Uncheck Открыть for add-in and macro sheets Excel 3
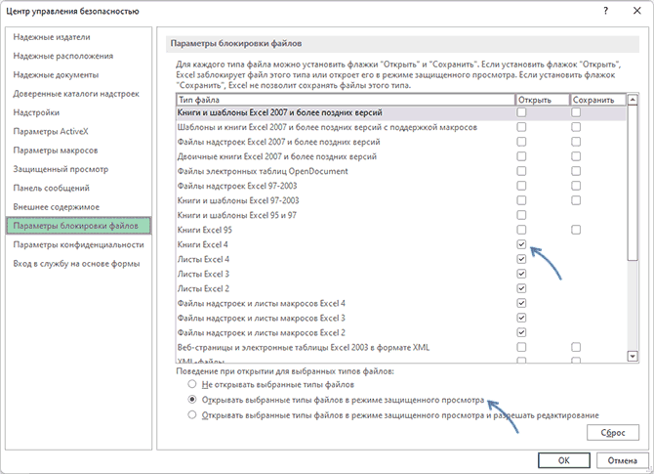654x474 pixels. pos(521,318)
